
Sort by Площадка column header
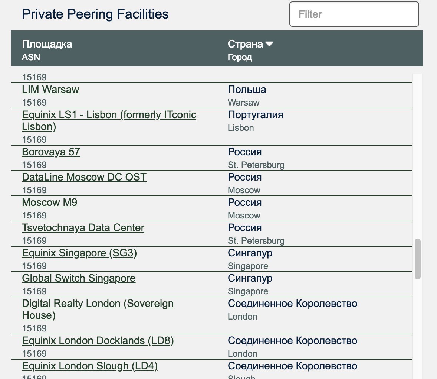47,44
